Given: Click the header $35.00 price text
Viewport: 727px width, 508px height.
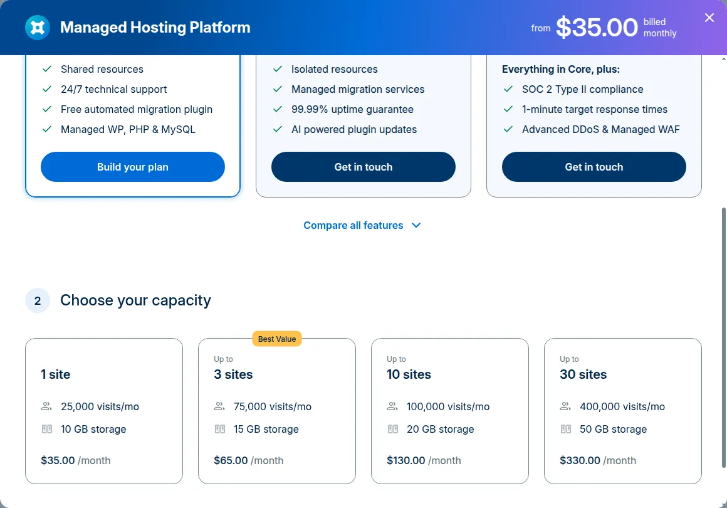Looking at the screenshot, I should [597, 28].
